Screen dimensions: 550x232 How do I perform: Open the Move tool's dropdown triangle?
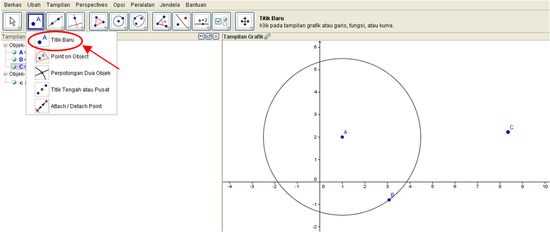(x=19, y=28)
